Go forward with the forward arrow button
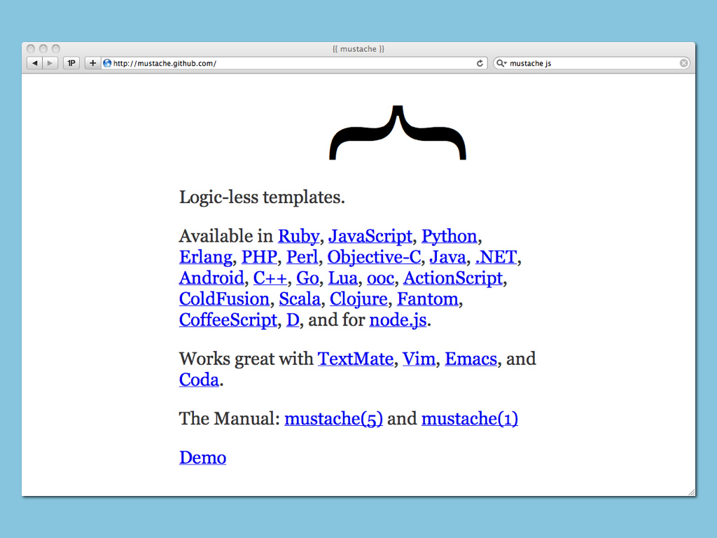The height and width of the screenshot is (538, 717). (x=50, y=63)
